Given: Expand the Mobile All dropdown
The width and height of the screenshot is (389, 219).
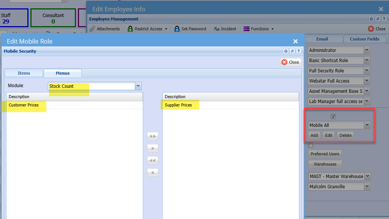Looking at the screenshot, I should pos(367,125).
